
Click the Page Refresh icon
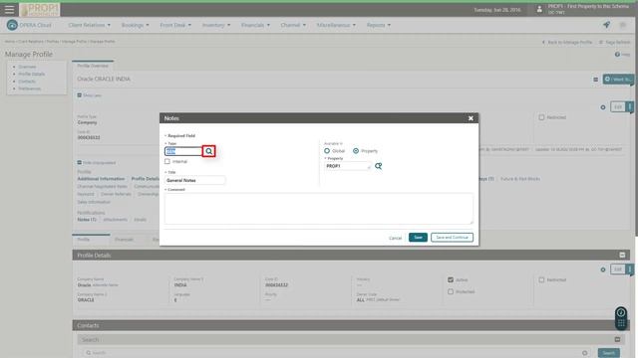(x=601, y=42)
